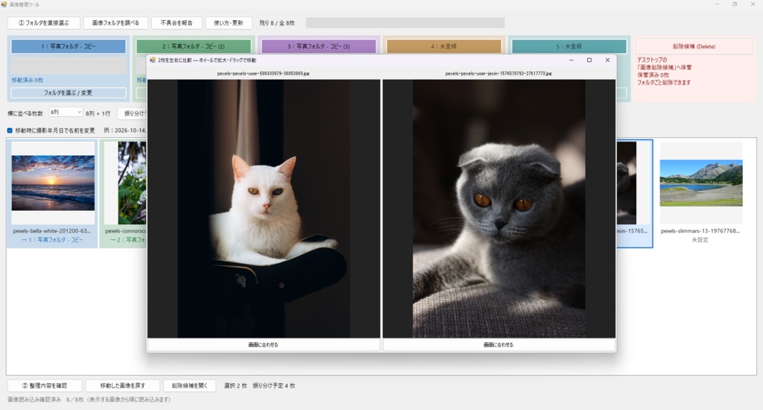Toggle 移動時に撮影年月日で名前を変更 checkbox
The image size is (763, 410).
point(10,130)
